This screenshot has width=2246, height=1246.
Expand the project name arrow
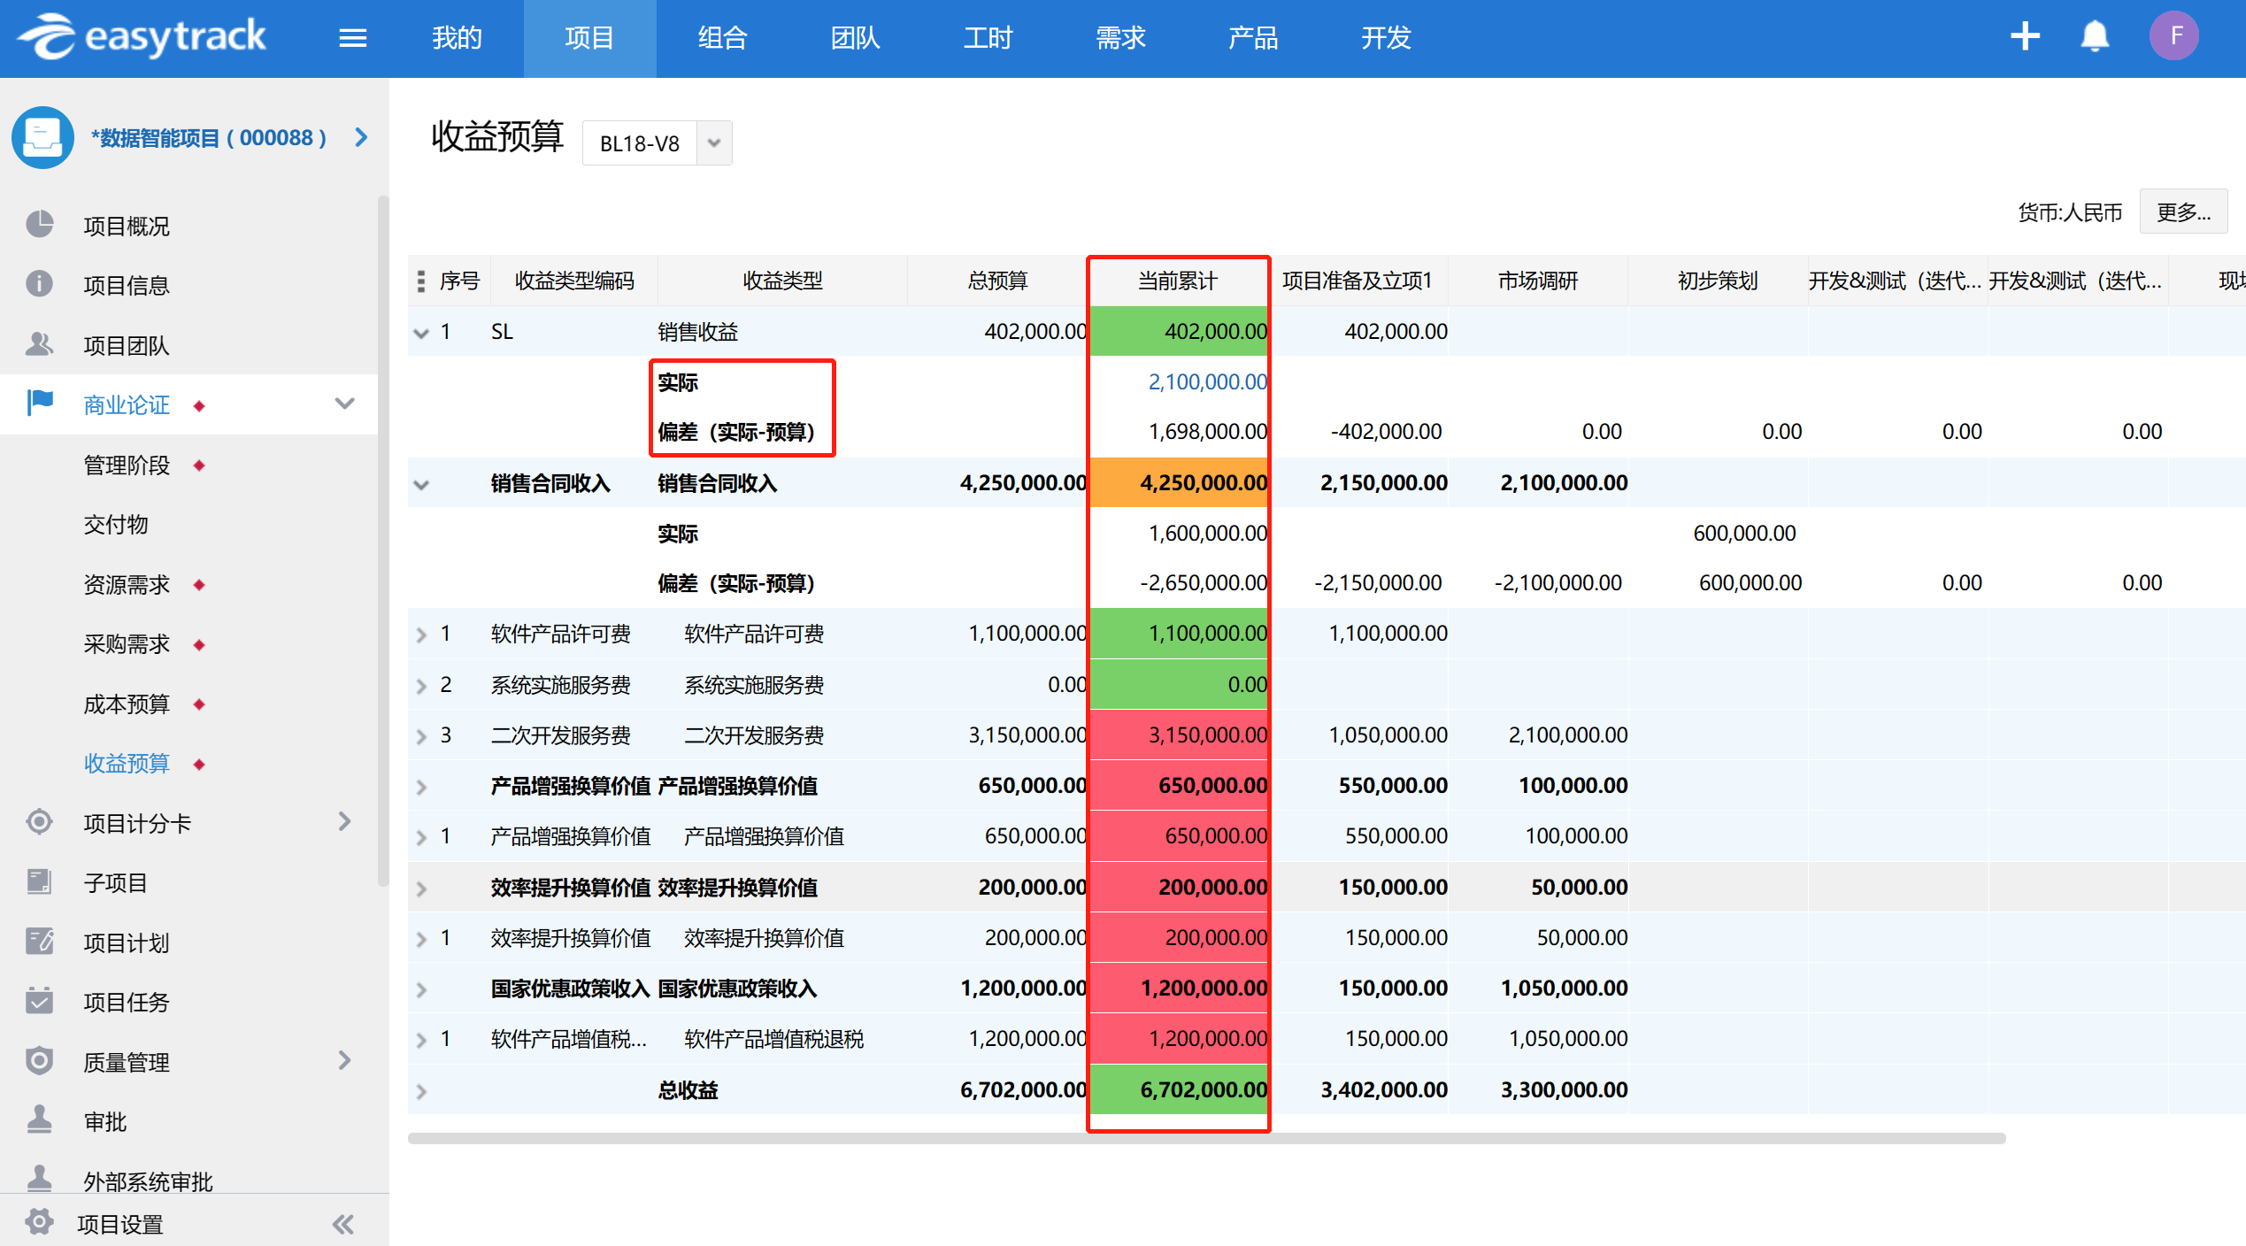click(361, 137)
